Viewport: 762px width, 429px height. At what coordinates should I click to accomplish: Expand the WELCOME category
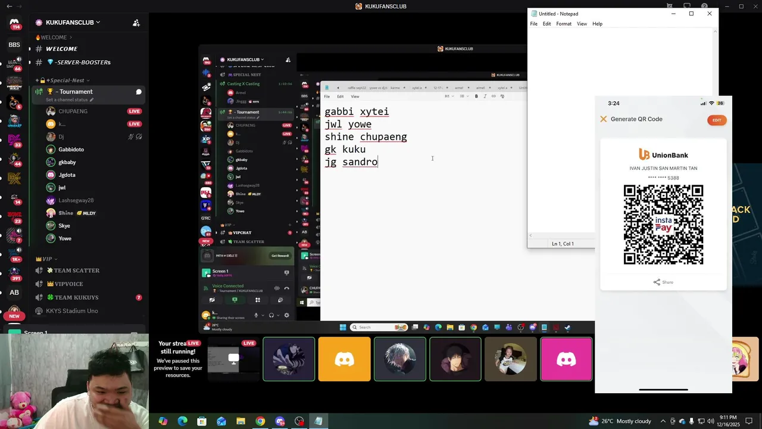(x=54, y=38)
